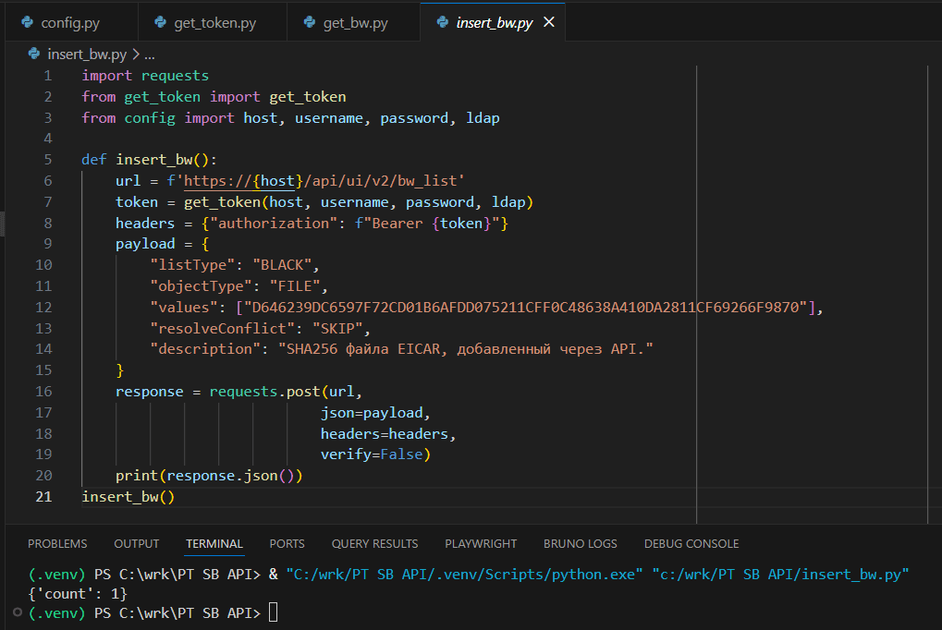942x630 pixels.
Task: Open the PLAYWRIGHT panel tab
Action: click(x=481, y=543)
